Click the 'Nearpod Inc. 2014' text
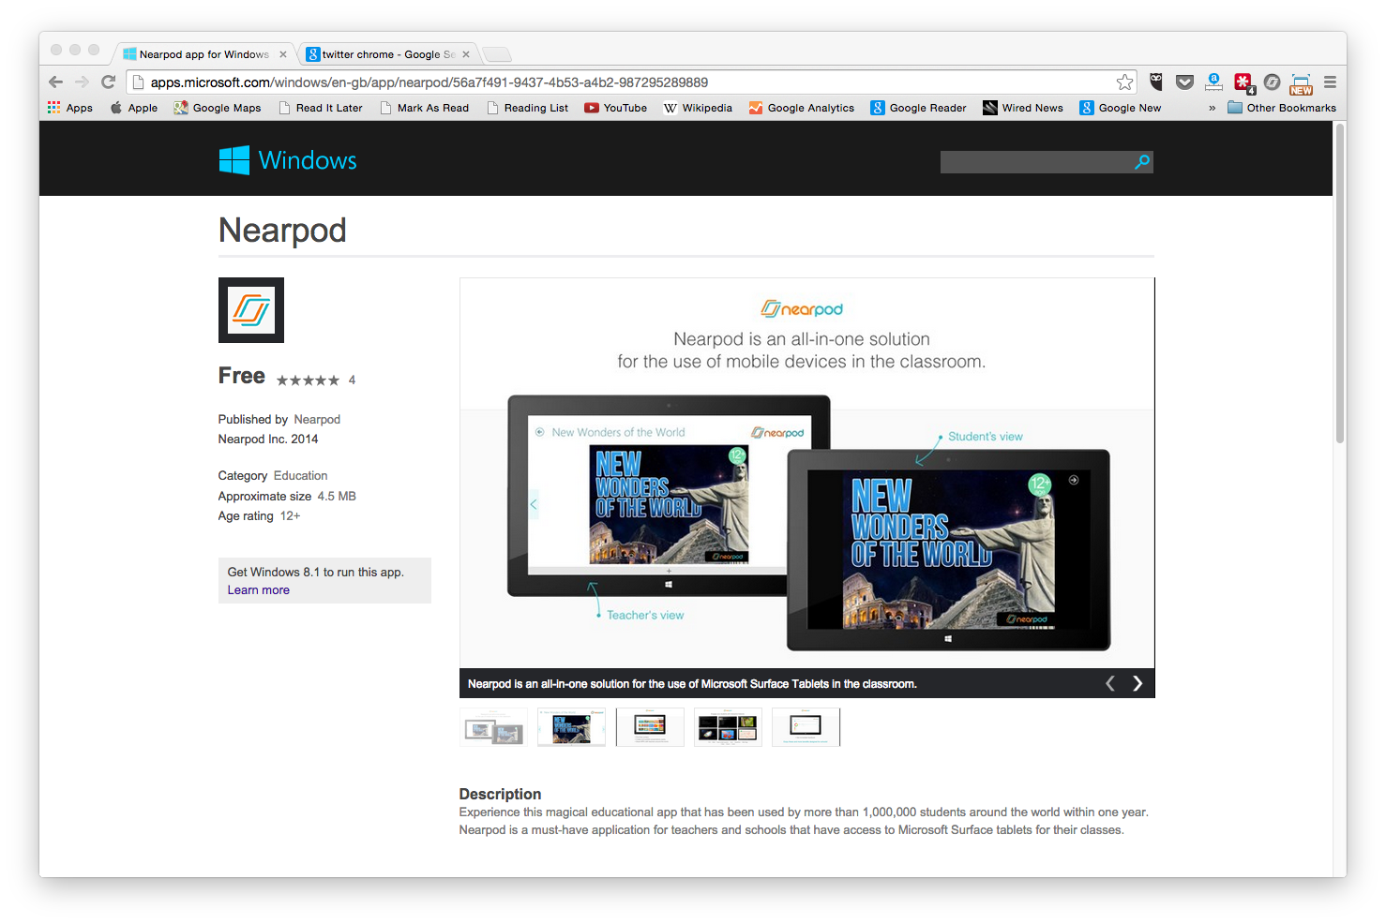 click(268, 440)
